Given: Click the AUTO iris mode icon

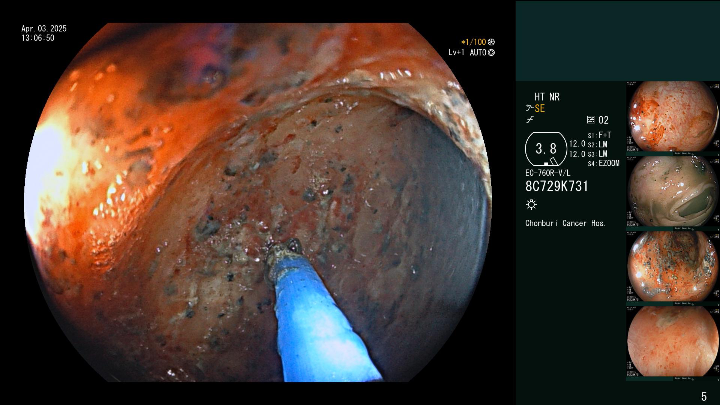Looking at the screenshot, I should pyautogui.click(x=491, y=53).
